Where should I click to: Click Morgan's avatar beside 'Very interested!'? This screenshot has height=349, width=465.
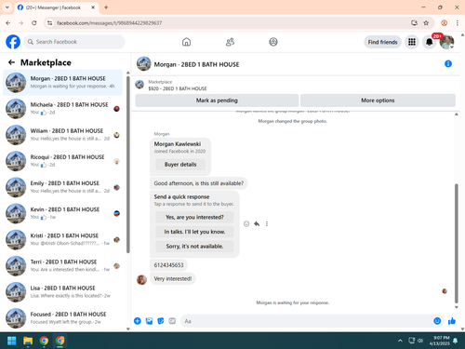click(x=141, y=279)
